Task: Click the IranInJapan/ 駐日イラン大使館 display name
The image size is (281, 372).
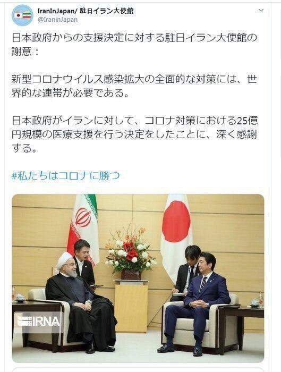Action: (86, 11)
